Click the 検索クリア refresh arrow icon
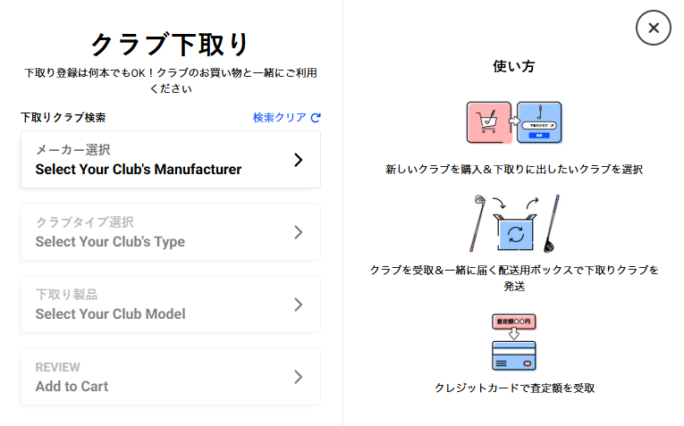This screenshot has width=684, height=426. point(316,117)
